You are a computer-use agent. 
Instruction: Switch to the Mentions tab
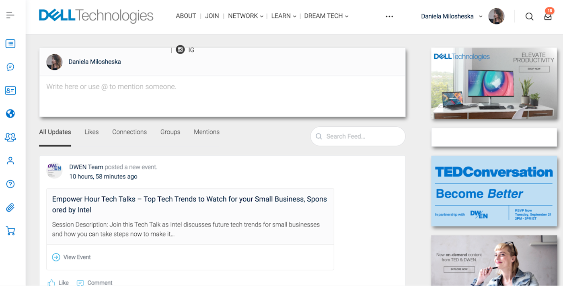point(207,132)
